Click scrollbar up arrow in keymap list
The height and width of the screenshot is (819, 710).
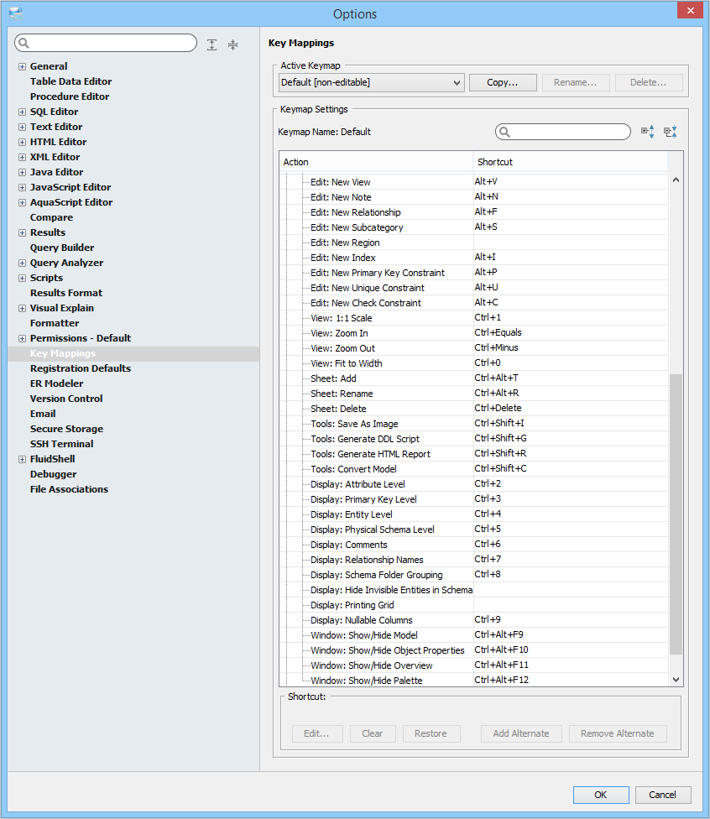(x=676, y=180)
